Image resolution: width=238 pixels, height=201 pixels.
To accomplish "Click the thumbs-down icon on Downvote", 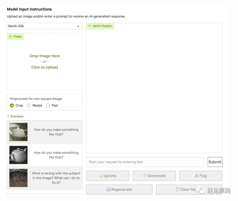I will tap(144, 176).
